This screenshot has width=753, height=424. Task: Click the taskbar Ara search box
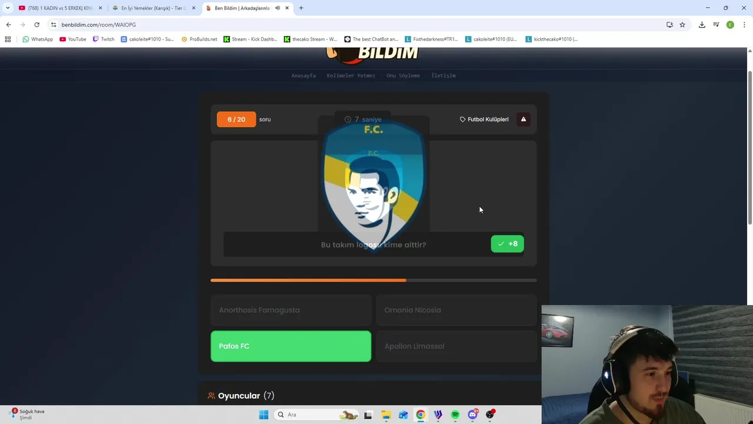click(x=318, y=415)
